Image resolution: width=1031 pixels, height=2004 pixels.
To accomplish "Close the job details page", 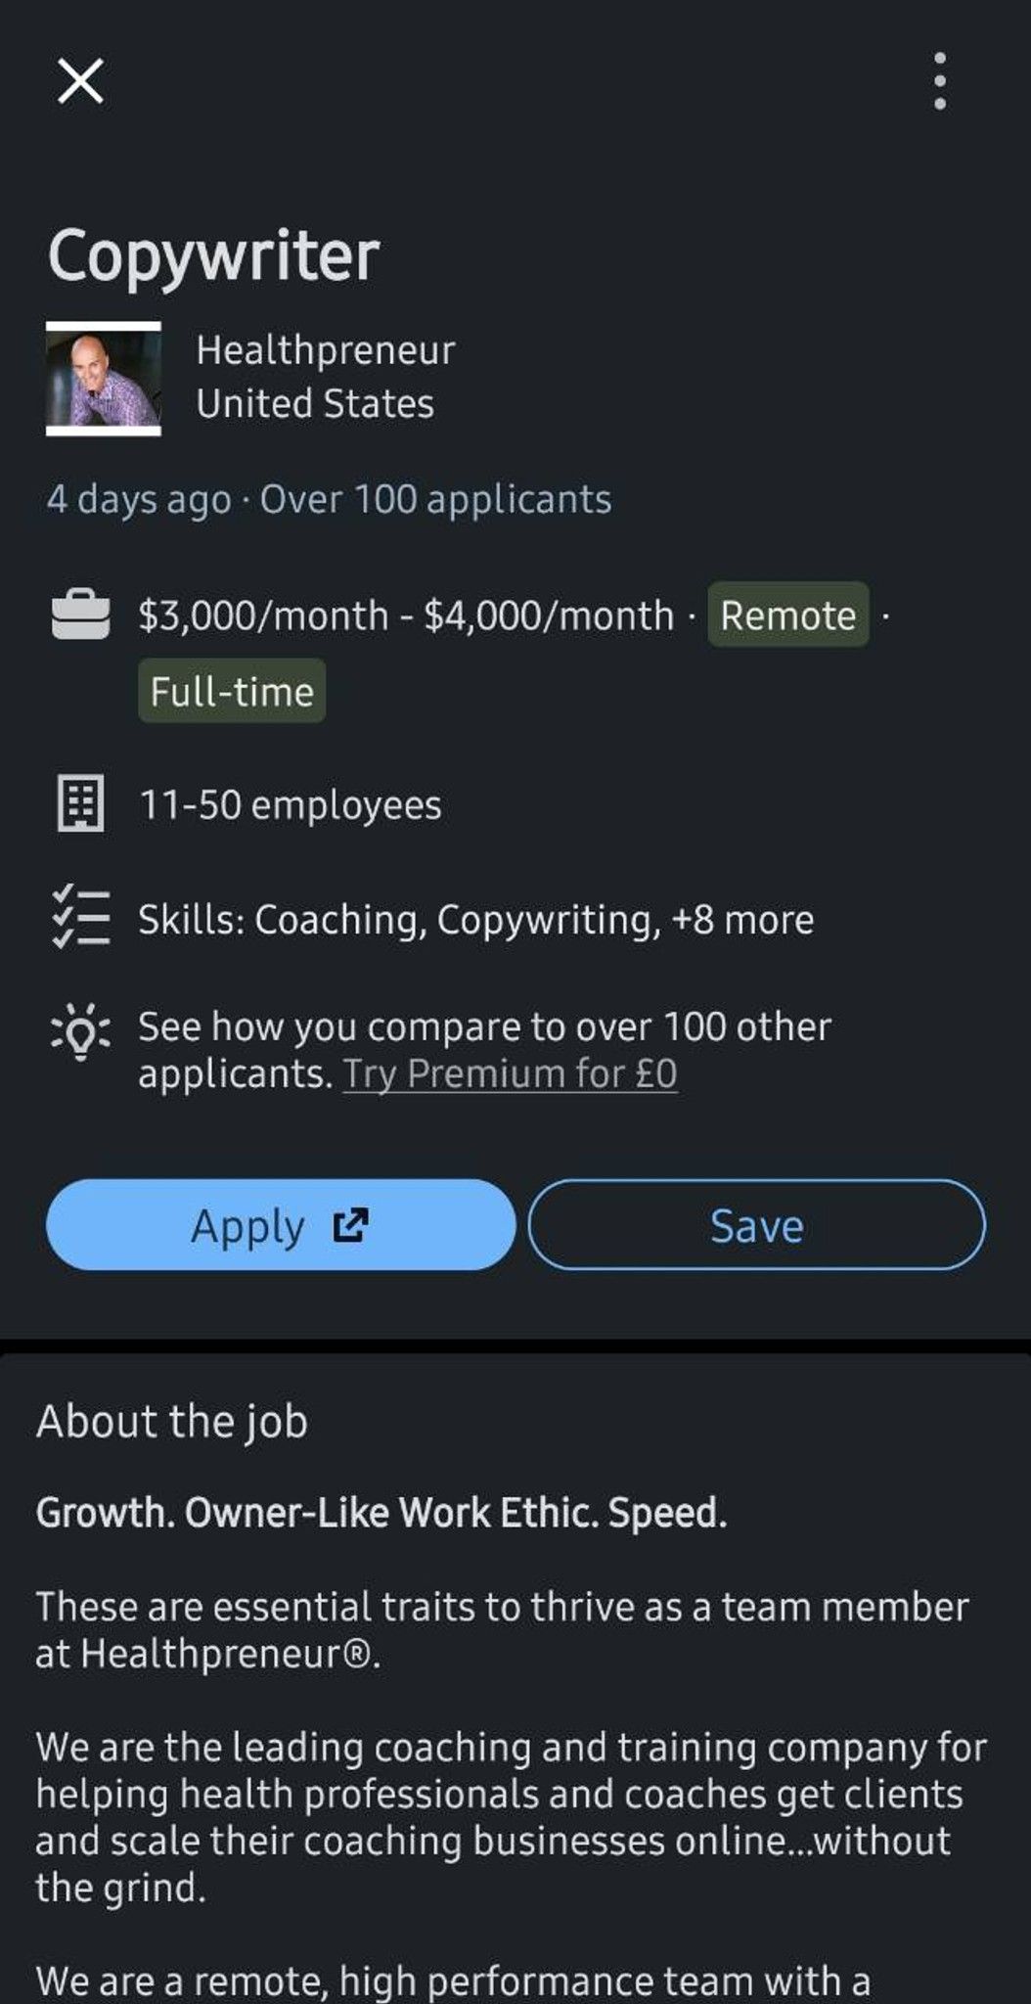I will [80, 80].
